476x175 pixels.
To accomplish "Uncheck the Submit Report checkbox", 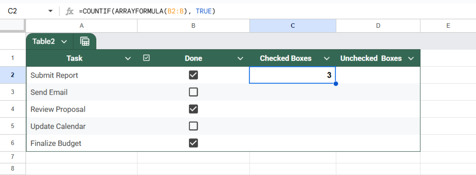I will coord(193,75).
